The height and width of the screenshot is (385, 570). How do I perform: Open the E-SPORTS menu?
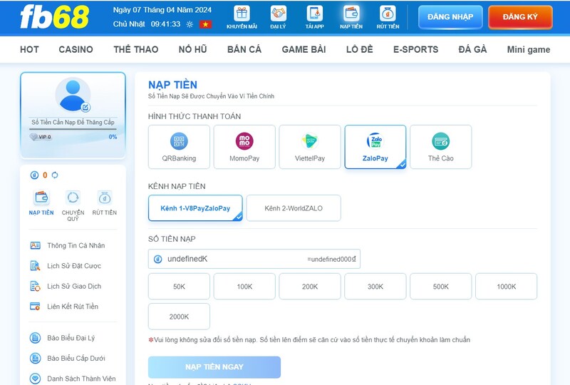pyautogui.click(x=416, y=49)
